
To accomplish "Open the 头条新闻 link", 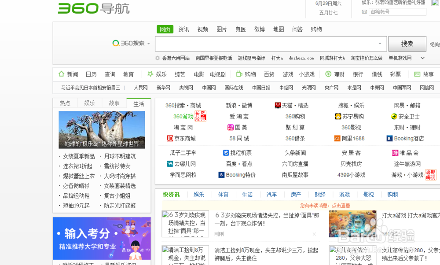I will coord(295,153).
